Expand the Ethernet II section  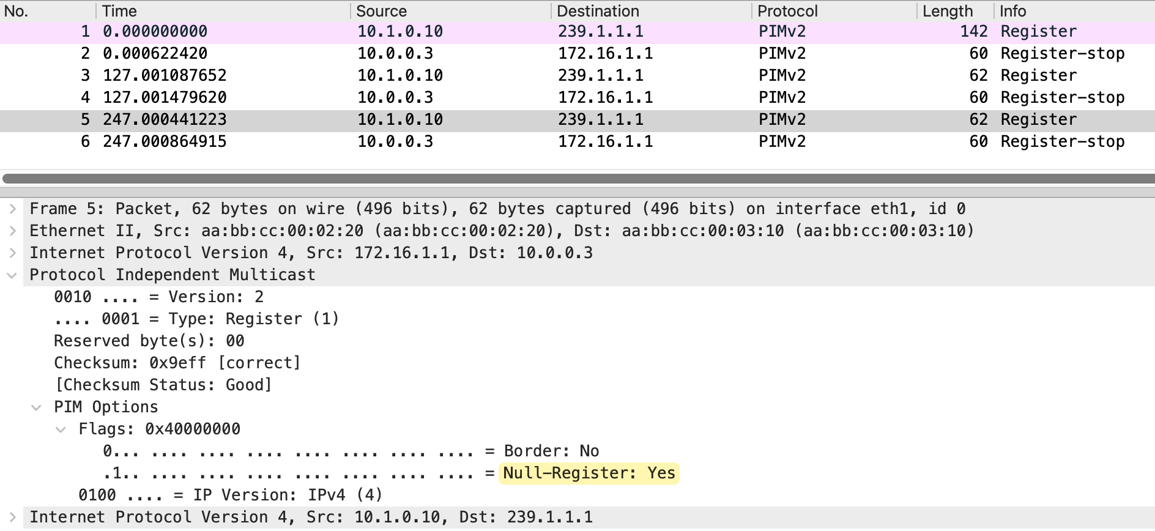[x=12, y=231]
